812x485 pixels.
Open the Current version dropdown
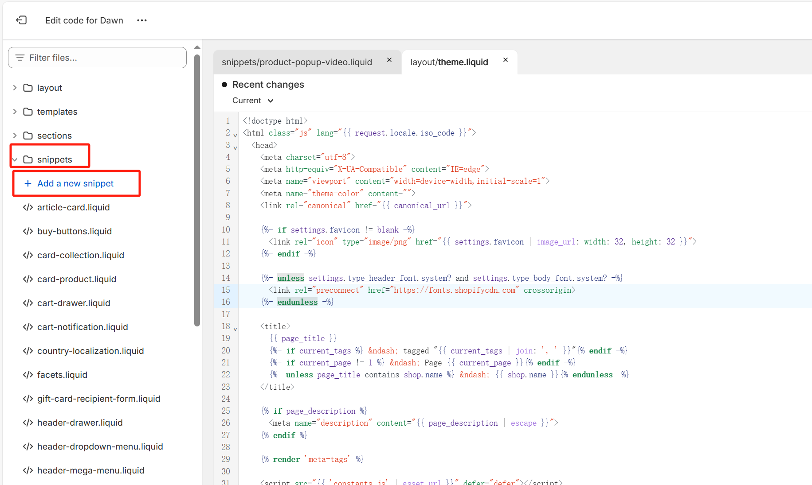pos(253,101)
